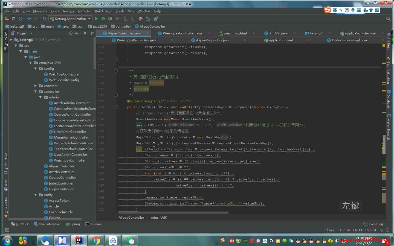394x246 pixels.
Task: Collapse the config folder in the tree
Action: (x=35, y=68)
